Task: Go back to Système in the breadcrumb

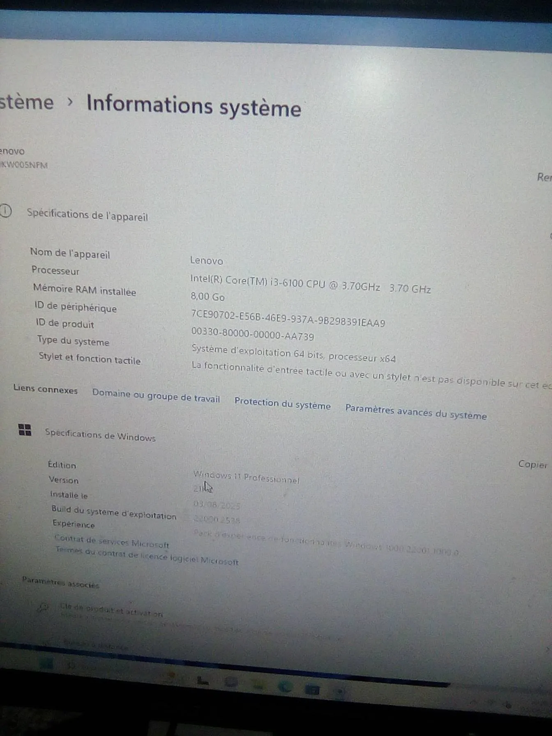Action: (26, 102)
